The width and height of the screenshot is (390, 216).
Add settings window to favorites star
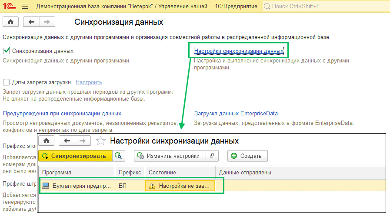(x=100, y=141)
